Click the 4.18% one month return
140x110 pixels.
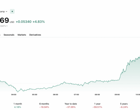pos(18,107)
